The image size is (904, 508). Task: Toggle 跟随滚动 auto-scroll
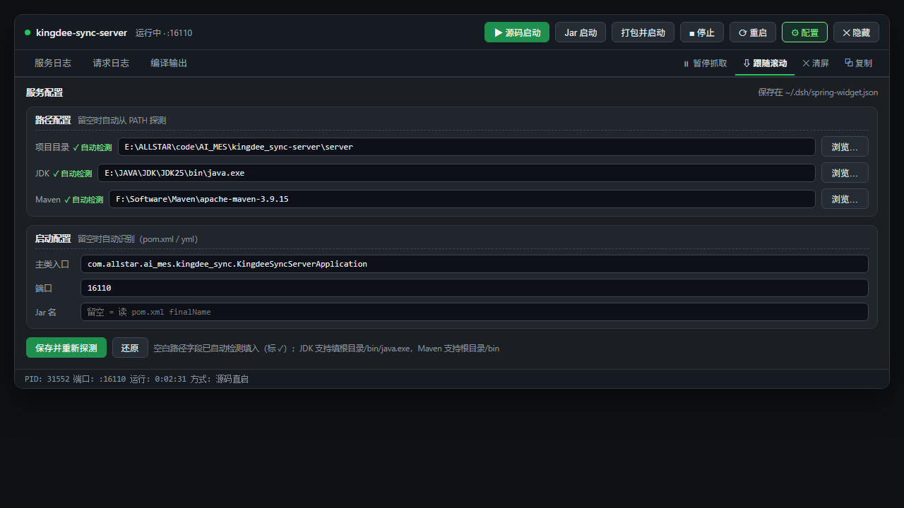click(765, 64)
